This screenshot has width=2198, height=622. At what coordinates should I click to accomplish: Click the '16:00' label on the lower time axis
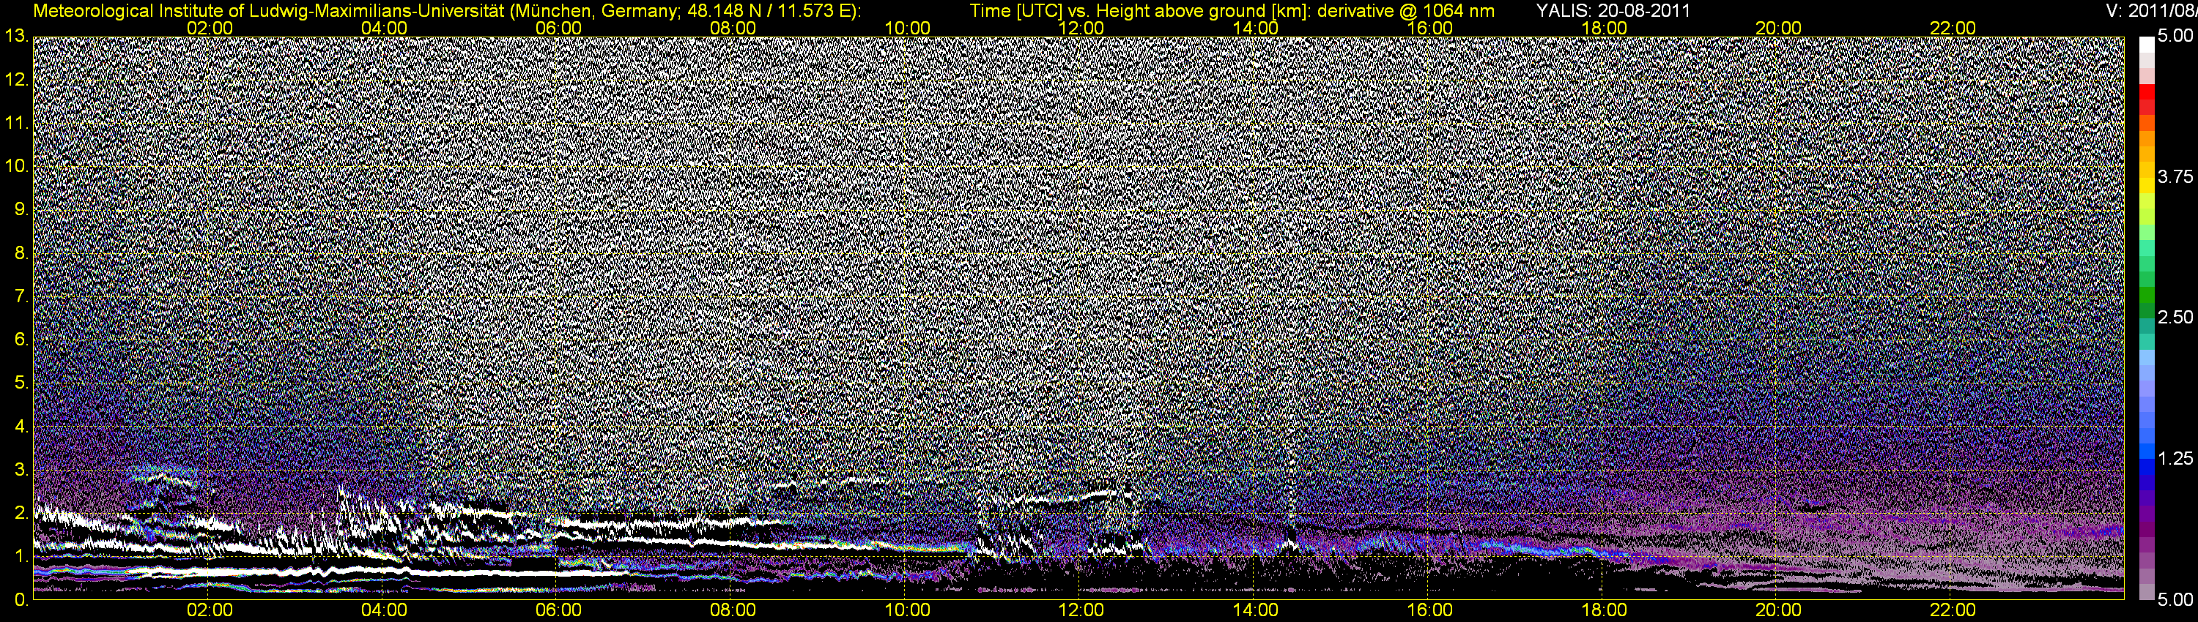pos(1430,610)
